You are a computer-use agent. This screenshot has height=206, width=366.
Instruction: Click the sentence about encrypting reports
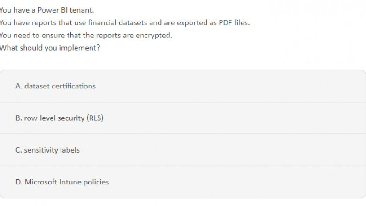pyautogui.click(x=86, y=35)
